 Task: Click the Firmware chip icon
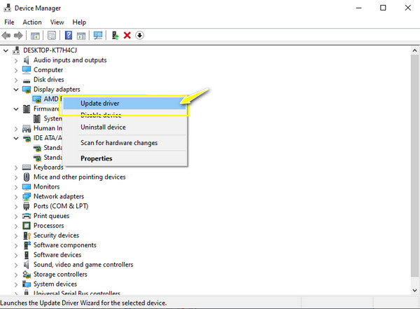coord(27,109)
